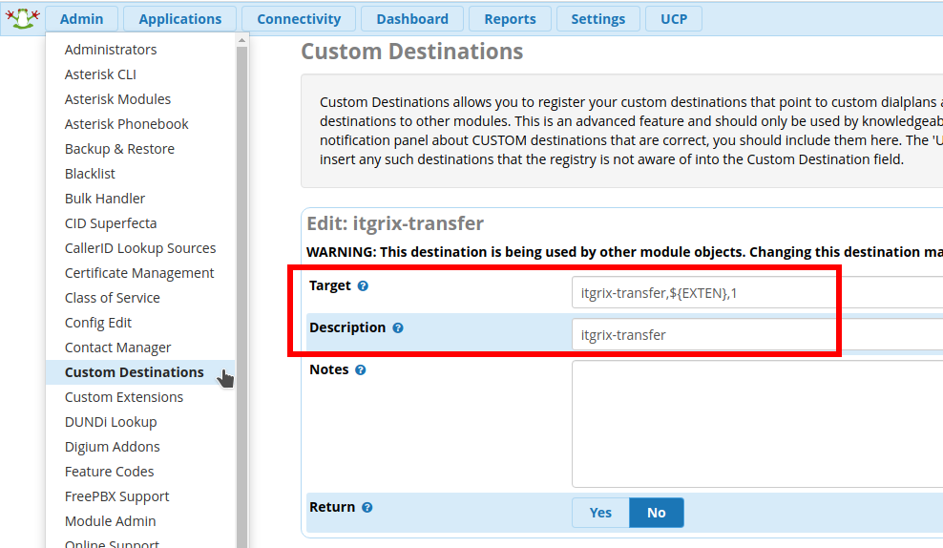The width and height of the screenshot is (943, 548).
Task: Open CallerID Lookup Sources
Action: click(x=140, y=248)
